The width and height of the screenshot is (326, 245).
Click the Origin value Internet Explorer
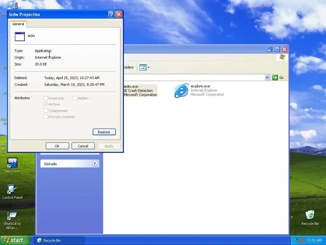[48, 57]
